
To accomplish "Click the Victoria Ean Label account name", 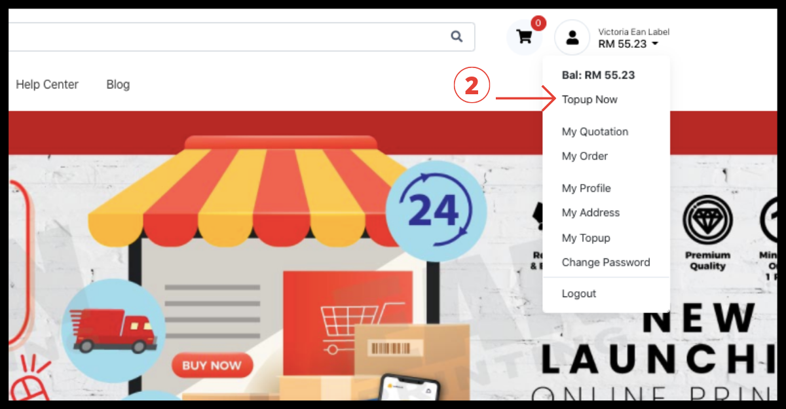I will point(633,32).
